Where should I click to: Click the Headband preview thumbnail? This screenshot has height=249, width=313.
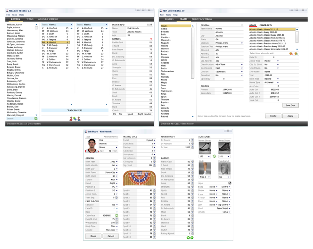point(224,168)
